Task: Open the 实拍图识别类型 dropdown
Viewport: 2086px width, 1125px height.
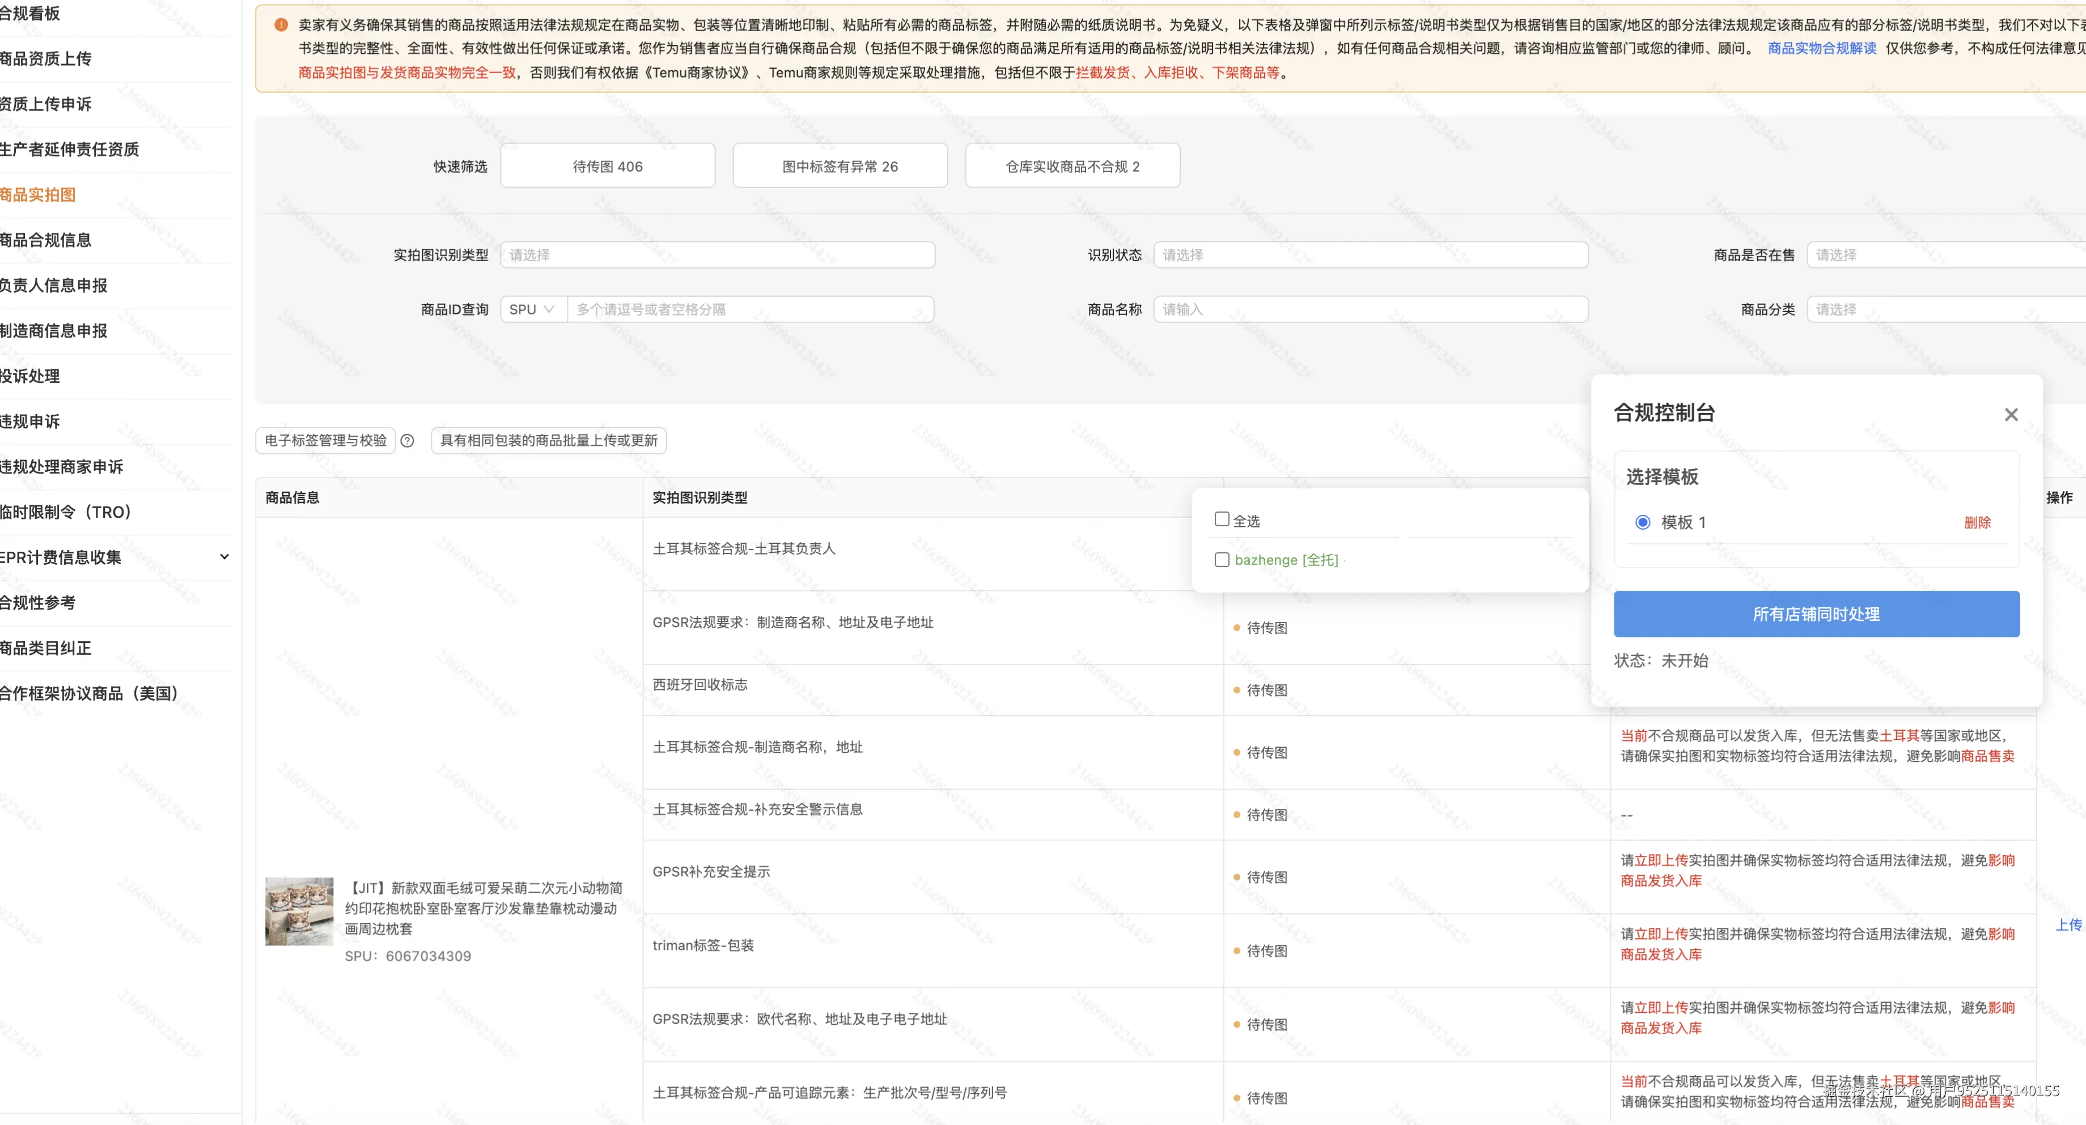Action: coord(718,254)
